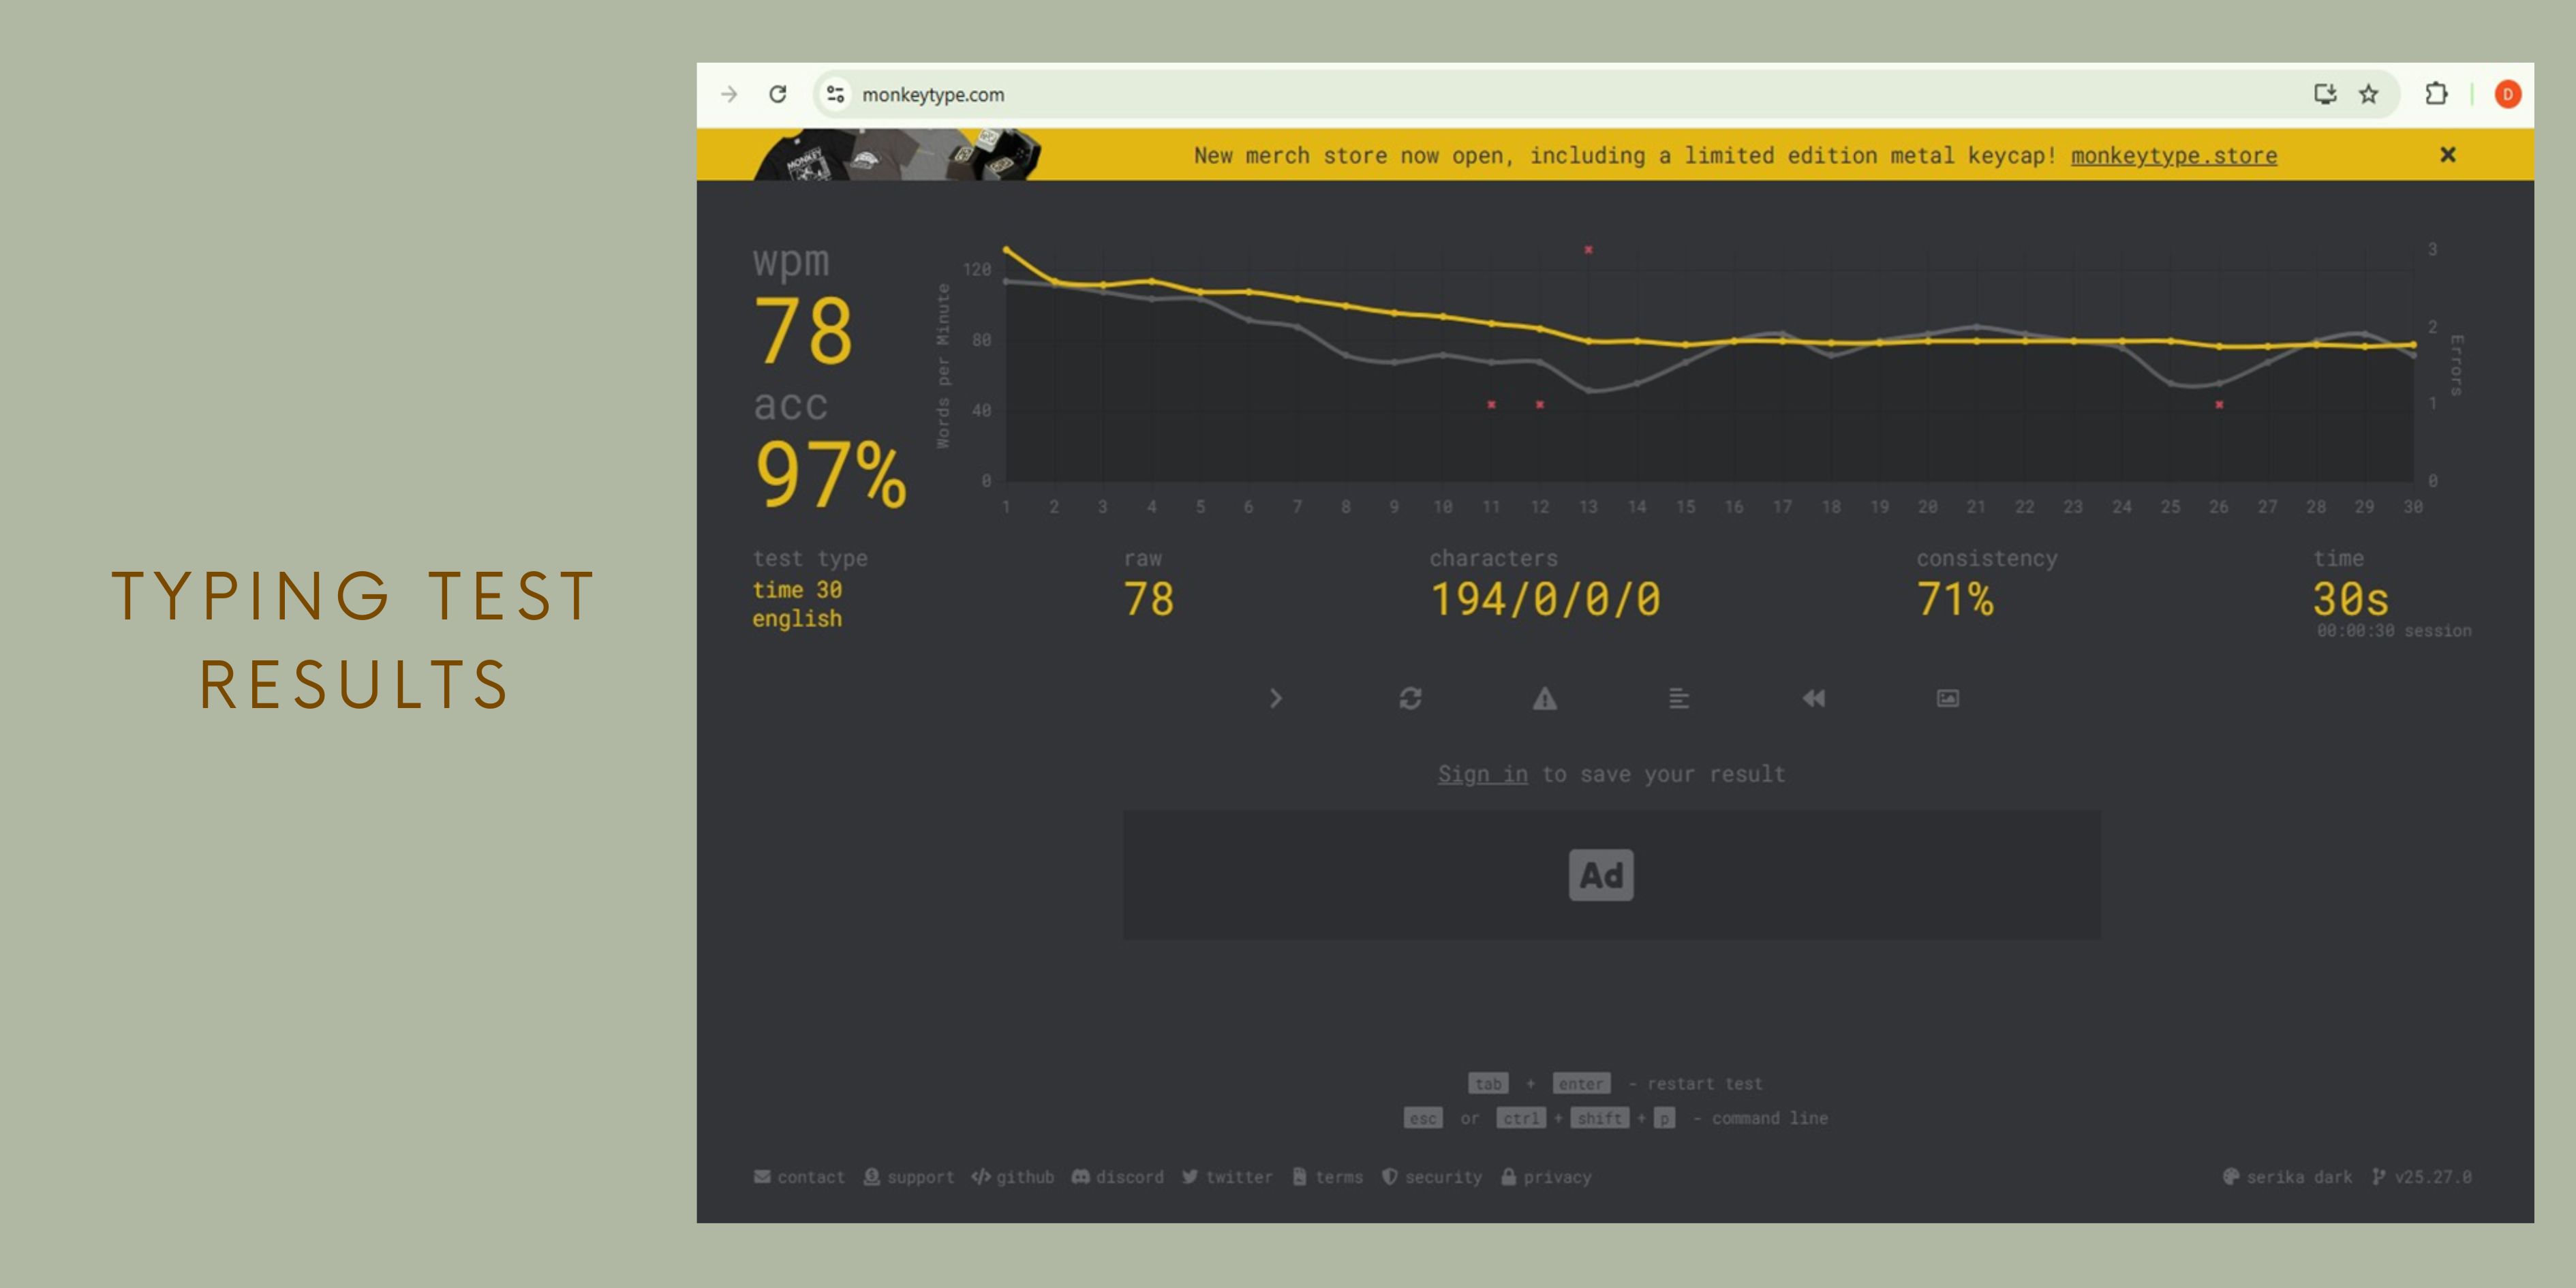
Task: Install app icon in address bar
Action: pyautogui.click(x=2325, y=94)
